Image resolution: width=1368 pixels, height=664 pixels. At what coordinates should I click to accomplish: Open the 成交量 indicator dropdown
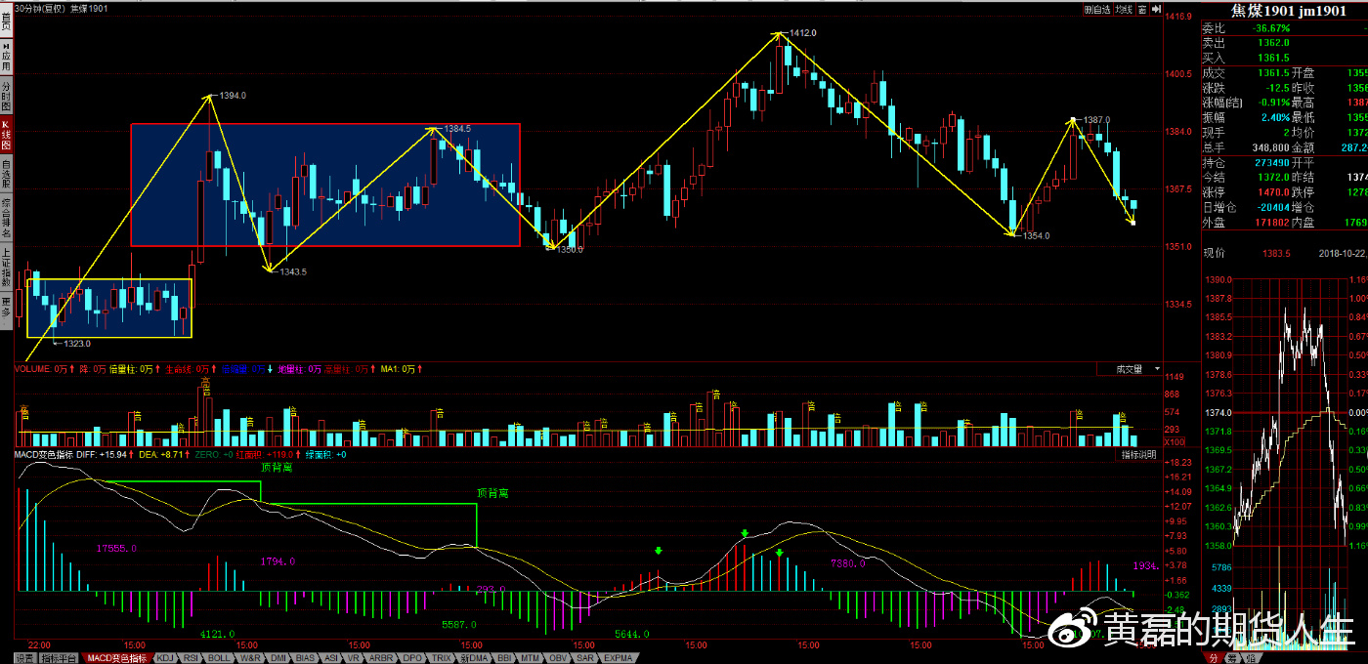coord(1130,369)
